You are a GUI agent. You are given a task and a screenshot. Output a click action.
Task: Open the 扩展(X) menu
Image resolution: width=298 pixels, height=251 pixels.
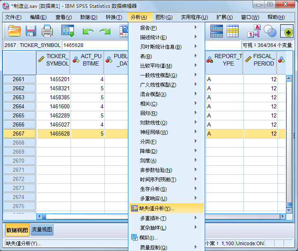[225, 17]
